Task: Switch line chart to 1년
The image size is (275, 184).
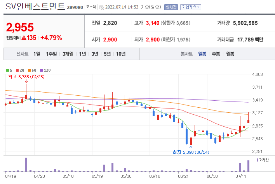Action: click(x=82, y=54)
